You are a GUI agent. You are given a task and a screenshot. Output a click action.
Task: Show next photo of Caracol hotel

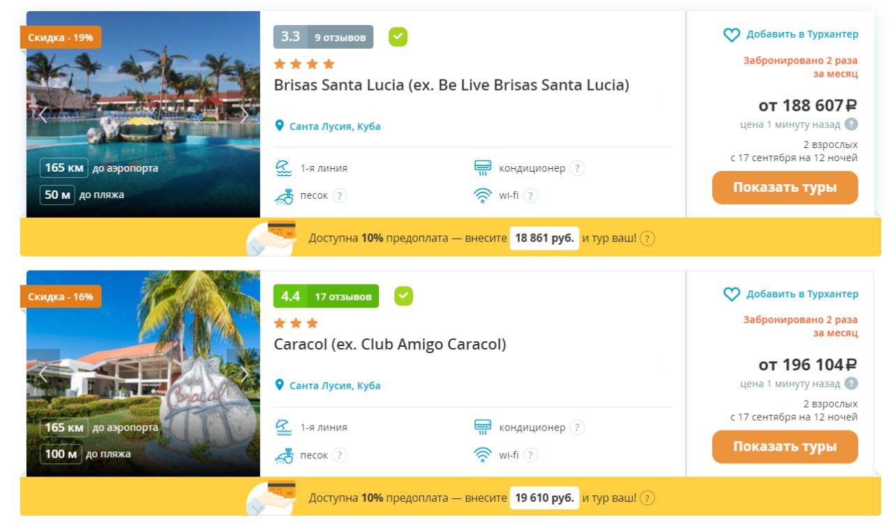(x=244, y=375)
